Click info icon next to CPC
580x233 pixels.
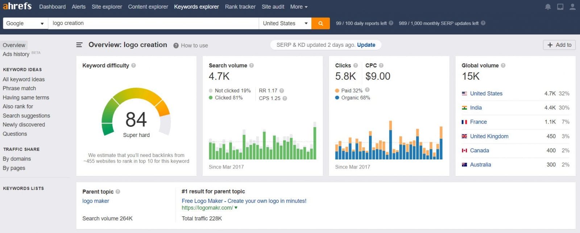pos(381,66)
